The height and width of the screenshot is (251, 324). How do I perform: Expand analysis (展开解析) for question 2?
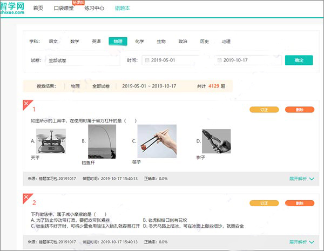301,242
